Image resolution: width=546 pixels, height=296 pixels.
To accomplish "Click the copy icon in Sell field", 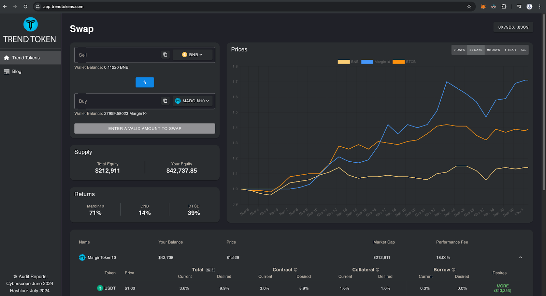I will 165,55.
